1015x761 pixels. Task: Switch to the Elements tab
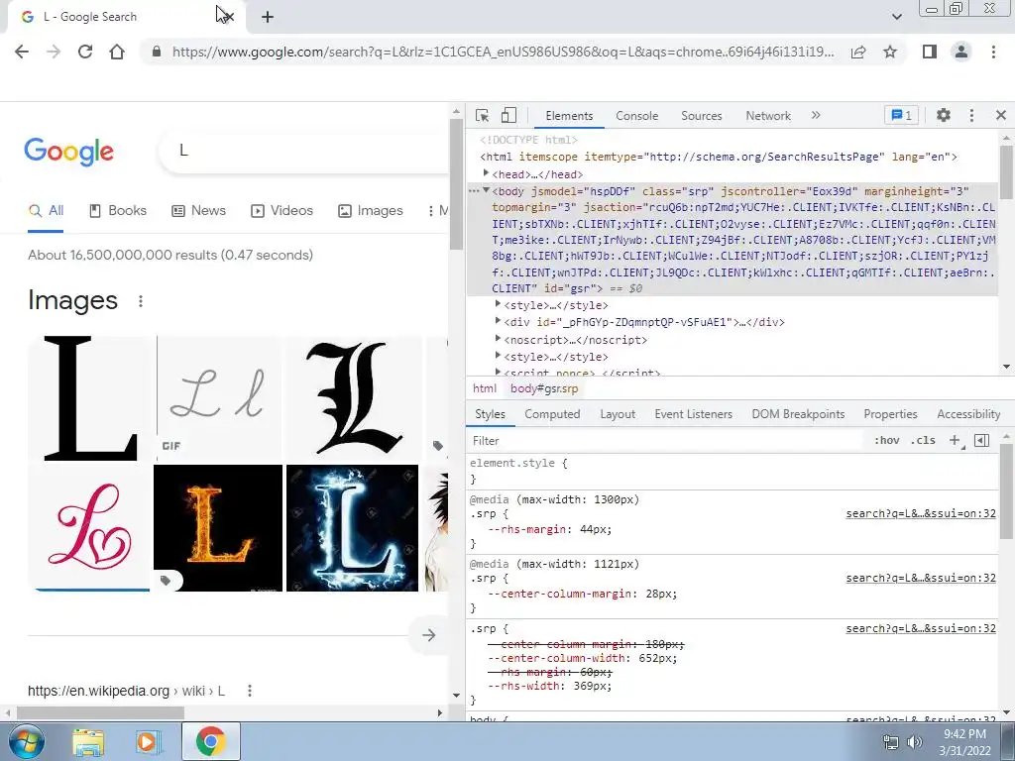[569, 116]
